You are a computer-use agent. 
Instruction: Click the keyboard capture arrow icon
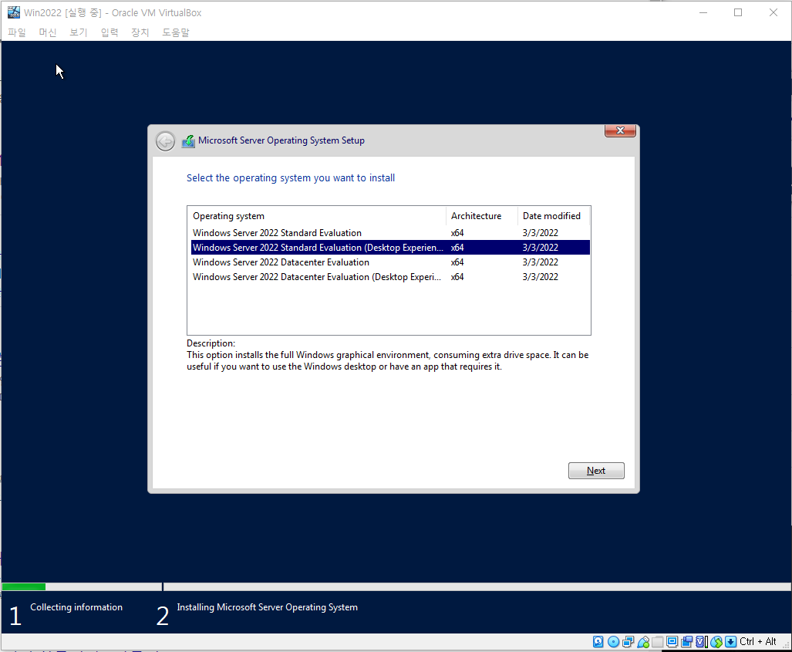pos(730,641)
